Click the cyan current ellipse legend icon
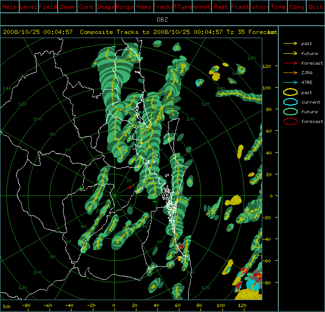This screenshot has width=325, height=312. tap(290, 102)
